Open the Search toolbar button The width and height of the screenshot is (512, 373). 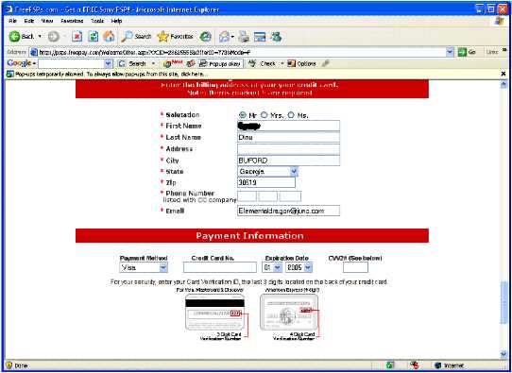(x=136, y=37)
